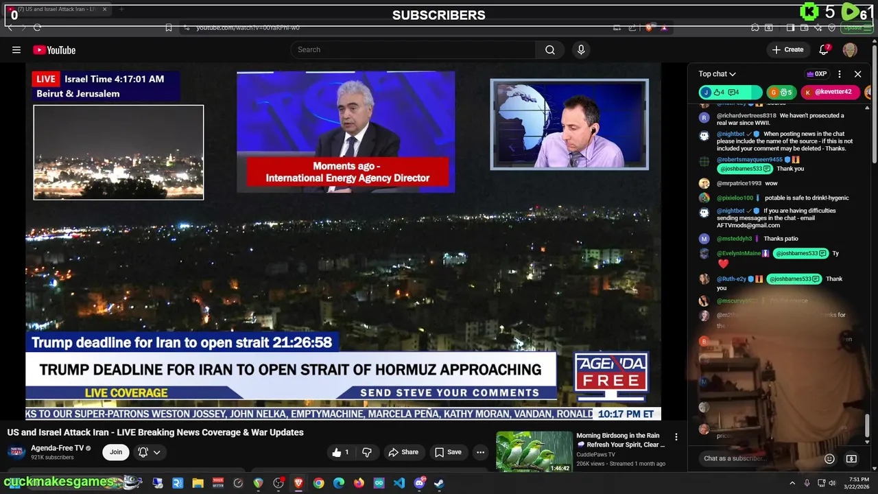Show hidden system tray icons chevron

(x=792, y=483)
